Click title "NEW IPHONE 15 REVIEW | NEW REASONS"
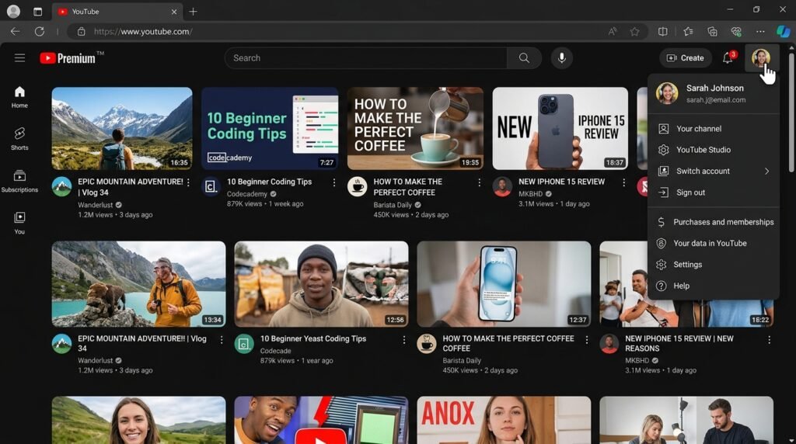Image resolution: width=796 pixels, height=444 pixels. pos(679,344)
